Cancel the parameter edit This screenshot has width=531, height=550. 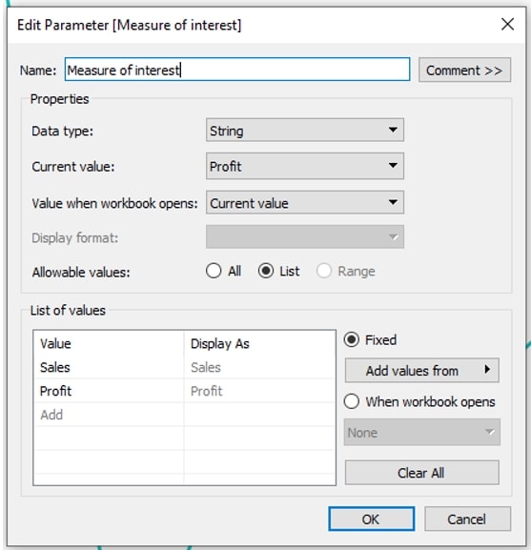(x=467, y=519)
